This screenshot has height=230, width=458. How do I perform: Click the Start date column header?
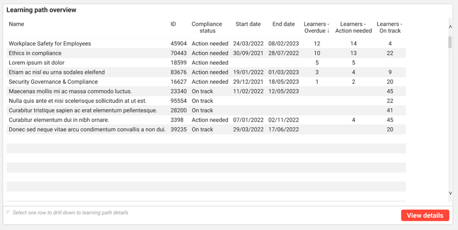[x=248, y=24]
